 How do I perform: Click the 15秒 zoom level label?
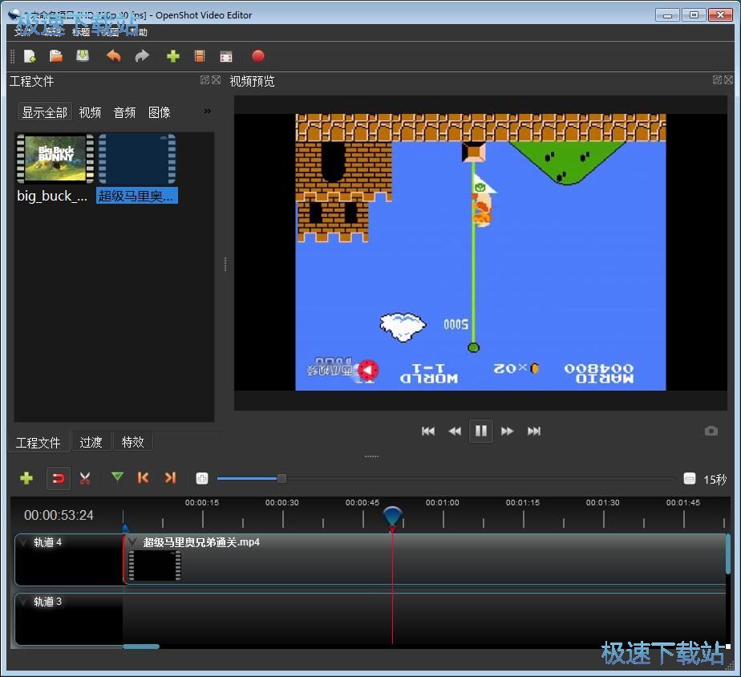pyautogui.click(x=715, y=480)
